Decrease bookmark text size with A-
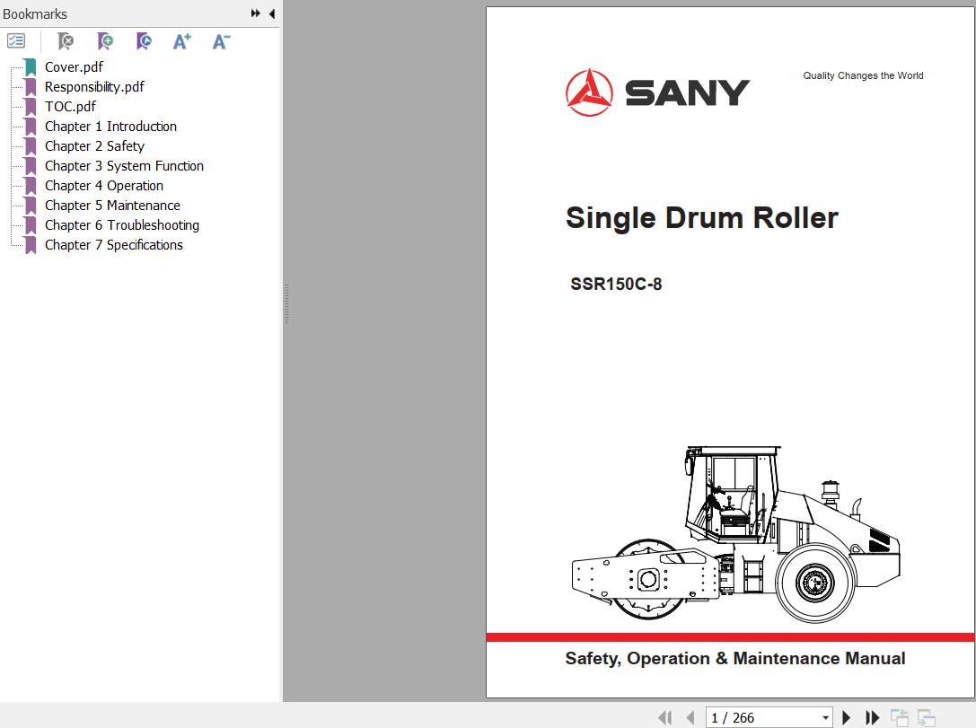This screenshot has width=976, height=728. 221,41
